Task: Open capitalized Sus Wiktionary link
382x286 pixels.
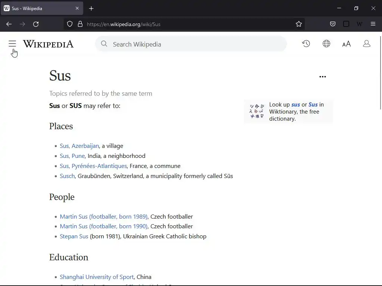Action: [x=313, y=105]
